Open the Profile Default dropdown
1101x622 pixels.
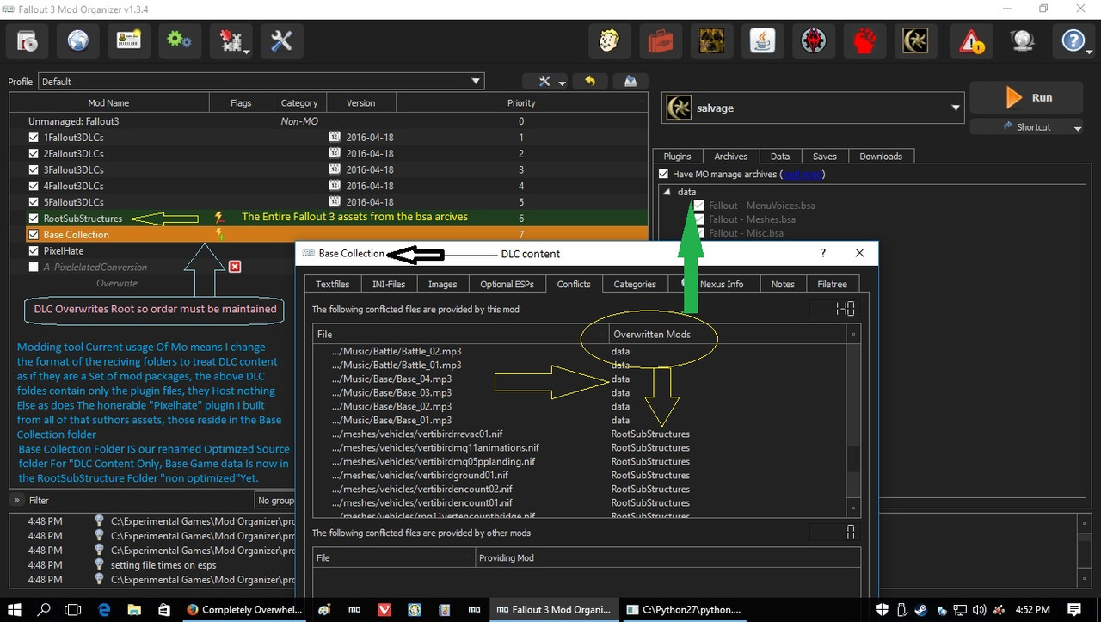(x=261, y=82)
